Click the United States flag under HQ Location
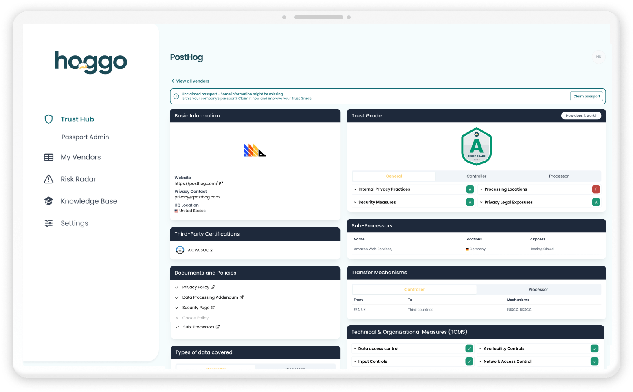Screen dimensions: 633x392 coord(176,211)
